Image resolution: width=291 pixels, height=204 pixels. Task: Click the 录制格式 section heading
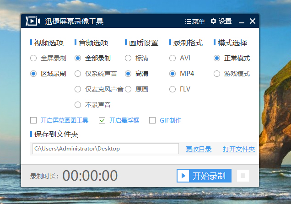pyautogui.click(x=188, y=43)
